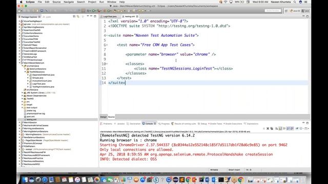Click Collapse All in Package Explorer
The height and width of the screenshot is (184, 328).
point(74,16)
